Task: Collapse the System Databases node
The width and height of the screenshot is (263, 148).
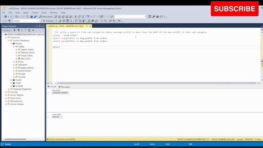Action: coord(9,40)
